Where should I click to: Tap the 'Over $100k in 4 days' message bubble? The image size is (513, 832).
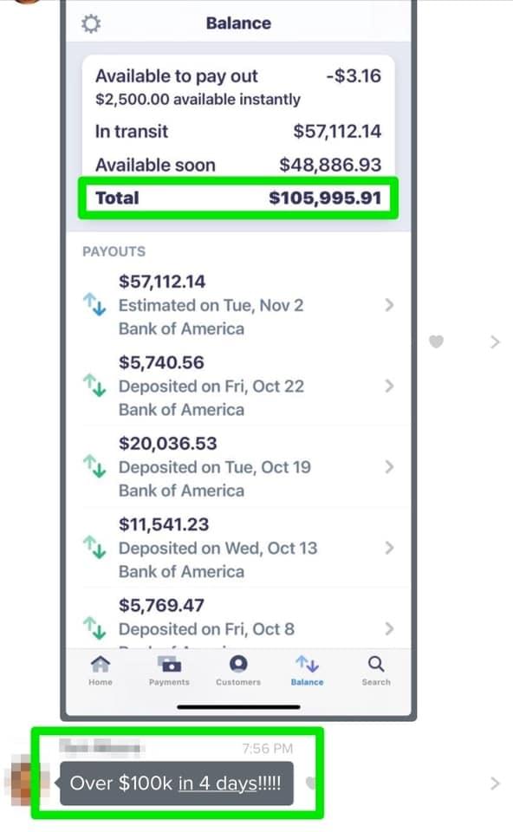pos(176,783)
